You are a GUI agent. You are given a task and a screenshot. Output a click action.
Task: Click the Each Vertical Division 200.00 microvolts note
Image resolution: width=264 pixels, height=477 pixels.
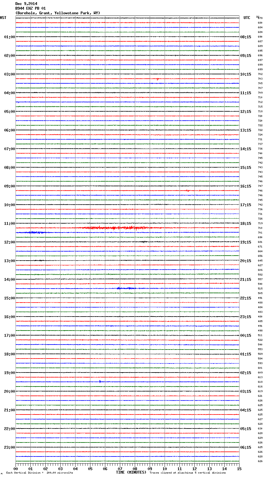pyautogui.click(x=39, y=473)
